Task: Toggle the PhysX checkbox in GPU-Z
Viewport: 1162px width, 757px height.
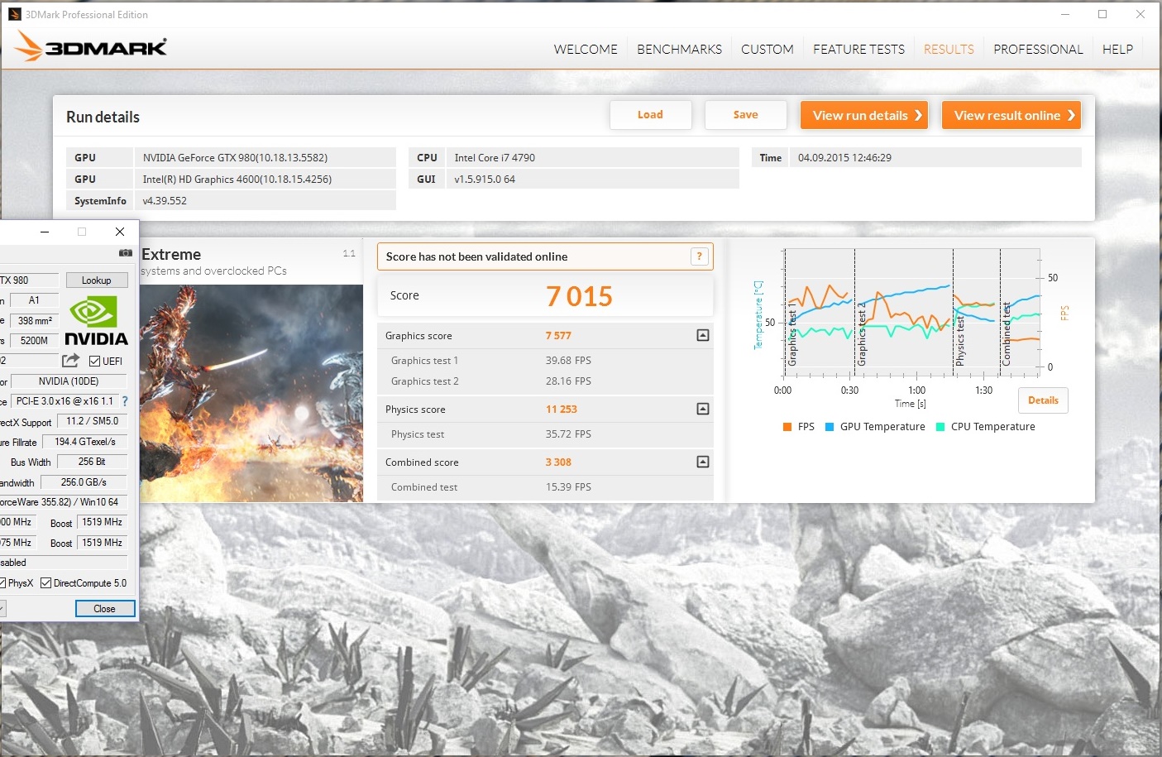Action: click(2, 583)
